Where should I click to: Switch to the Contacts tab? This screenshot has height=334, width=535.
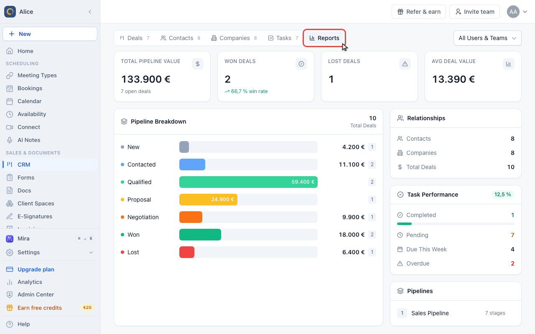point(181,38)
